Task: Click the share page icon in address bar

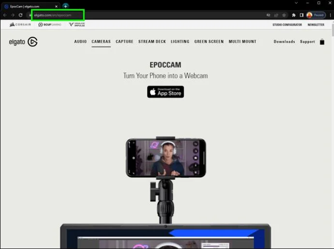Action: point(276,15)
